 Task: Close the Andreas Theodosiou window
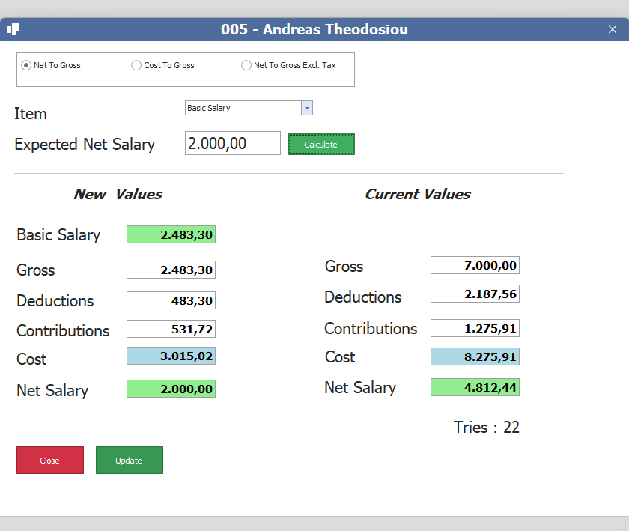[x=613, y=29]
